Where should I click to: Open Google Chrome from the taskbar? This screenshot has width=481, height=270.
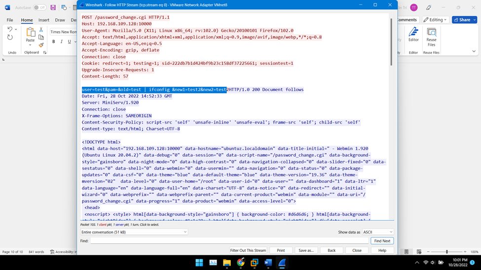pyautogui.click(x=241, y=263)
